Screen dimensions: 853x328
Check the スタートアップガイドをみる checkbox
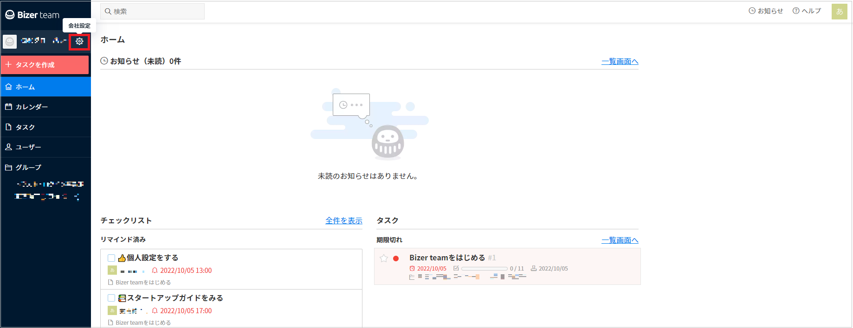[111, 298]
